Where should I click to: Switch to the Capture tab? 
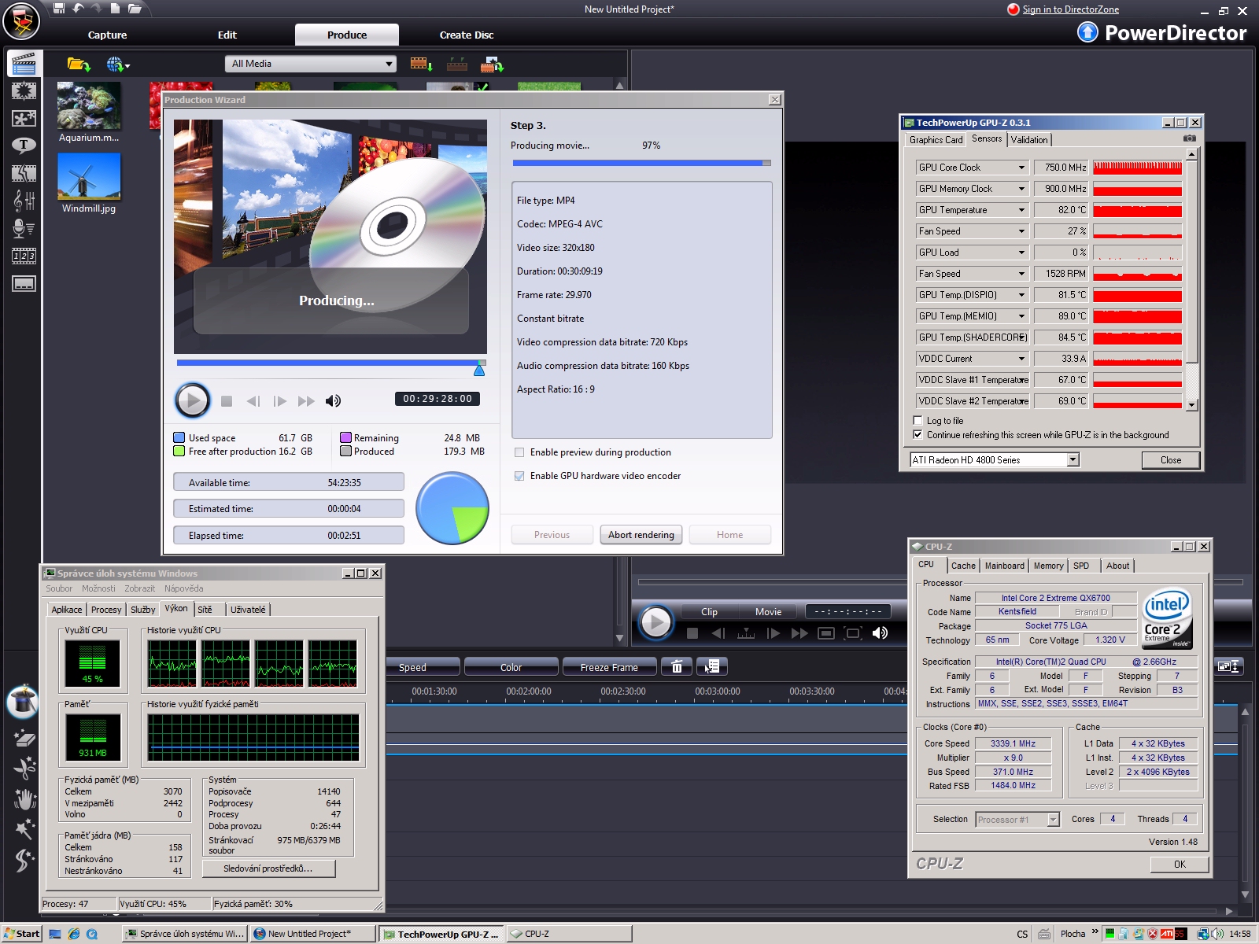(107, 35)
